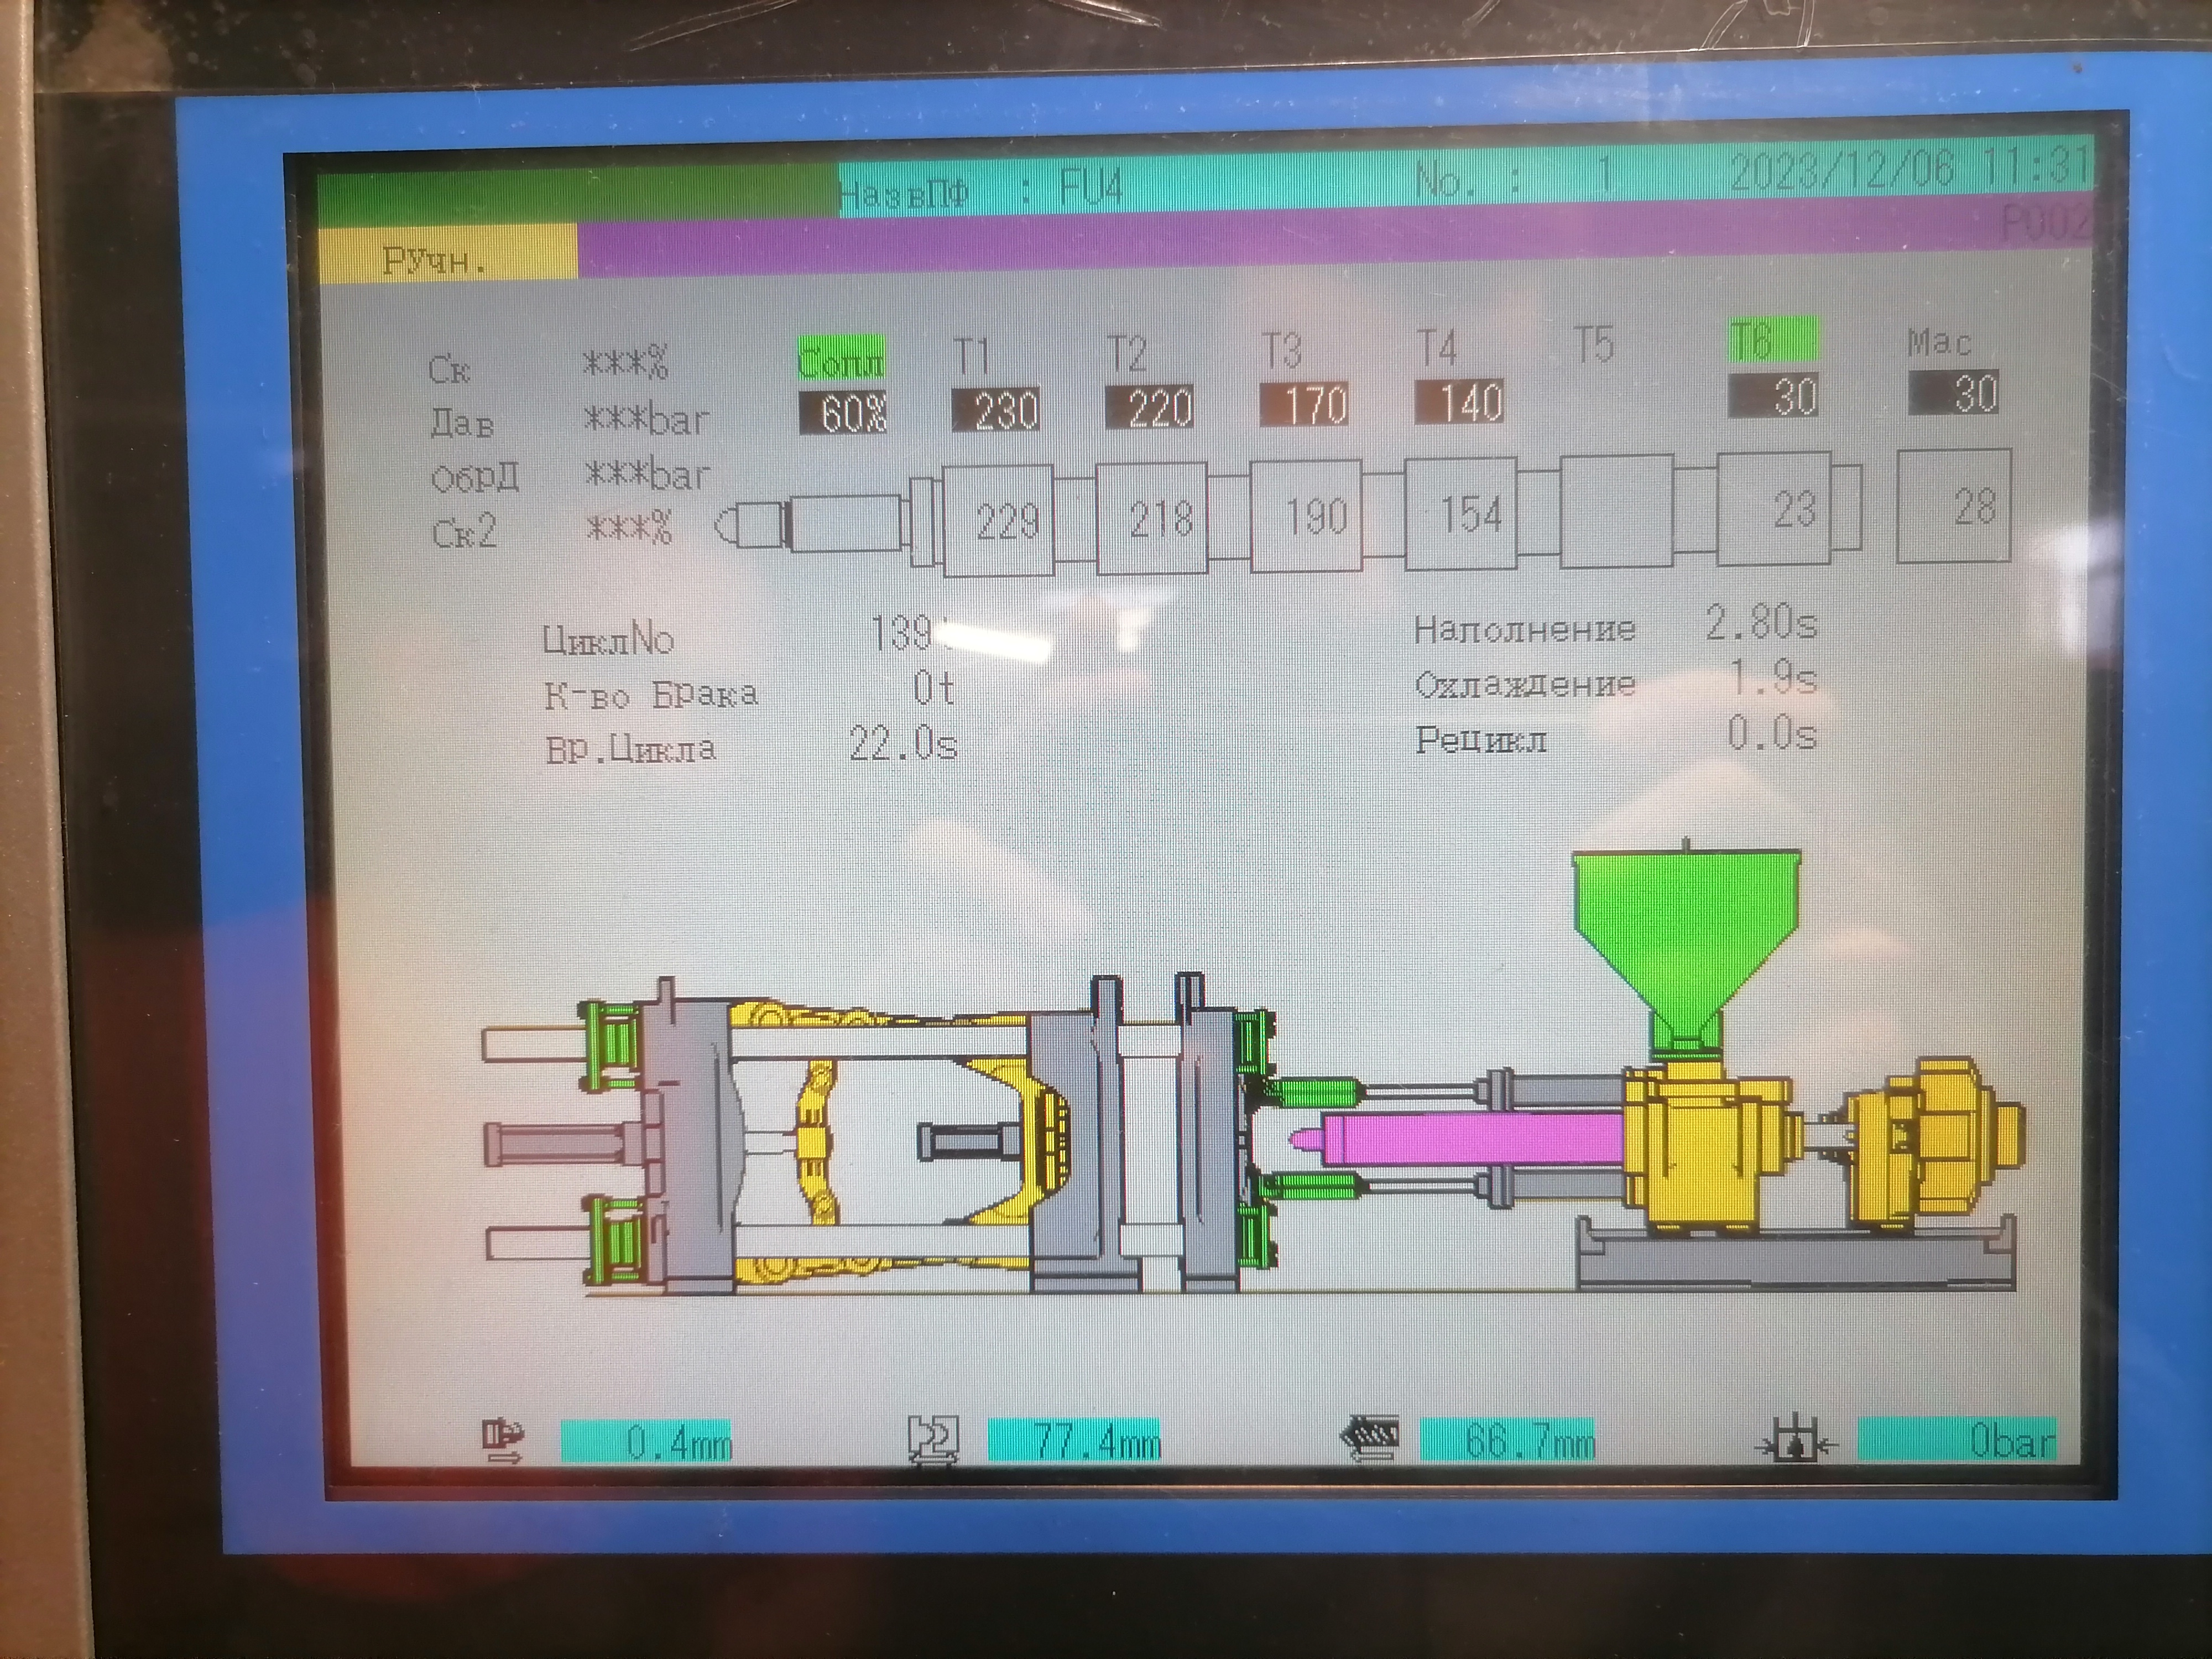This screenshot has width=2212, height=1659.
Task: Click the T4 actual temperature box 154
Action: tap(1460, 514)
